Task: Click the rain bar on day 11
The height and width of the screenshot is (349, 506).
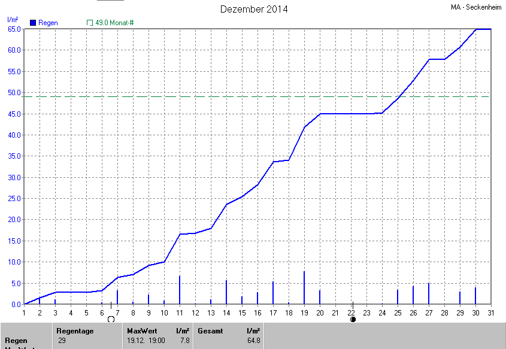Action: [180, 290]
